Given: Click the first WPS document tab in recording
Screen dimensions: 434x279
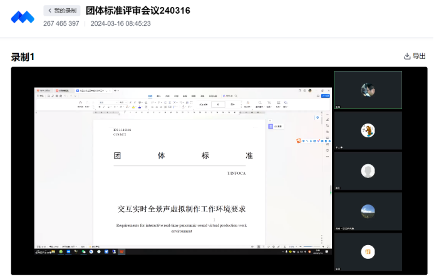Looking at the screenshot, I should pyautogui.click(x=44, y=90).
